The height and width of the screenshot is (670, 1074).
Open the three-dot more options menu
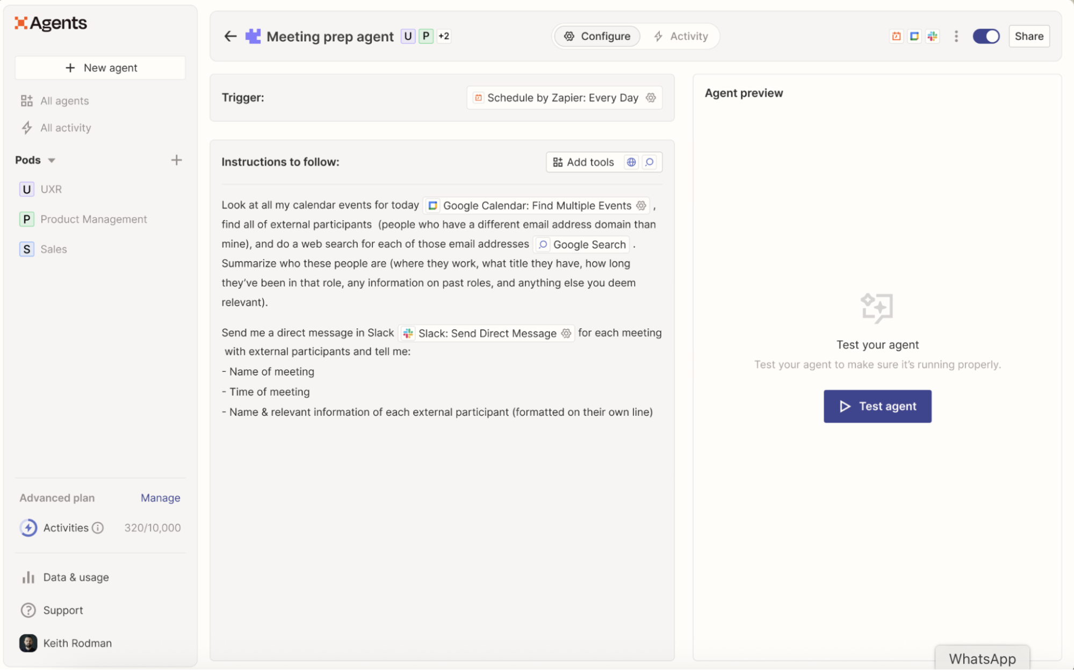(x=956, y=36)
